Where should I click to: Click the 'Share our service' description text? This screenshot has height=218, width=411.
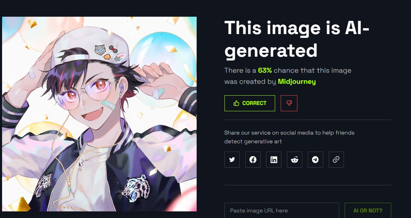(289, 137)
